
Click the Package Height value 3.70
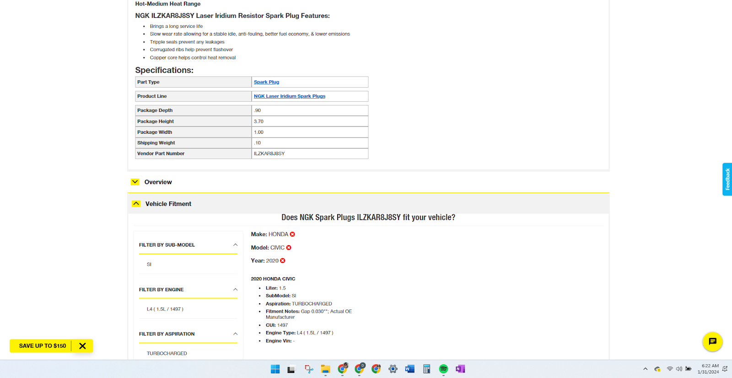258,121
